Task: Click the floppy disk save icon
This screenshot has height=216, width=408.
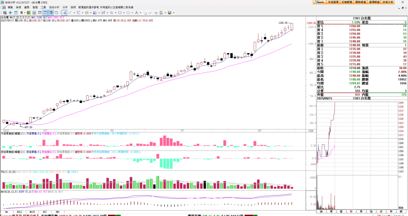Action: click(x=169, y=12)
